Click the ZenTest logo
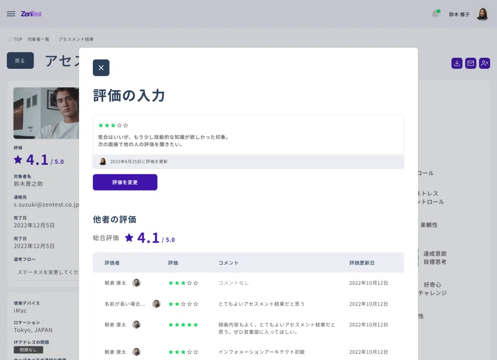497x360 pixels. click(x=31, y=14)
